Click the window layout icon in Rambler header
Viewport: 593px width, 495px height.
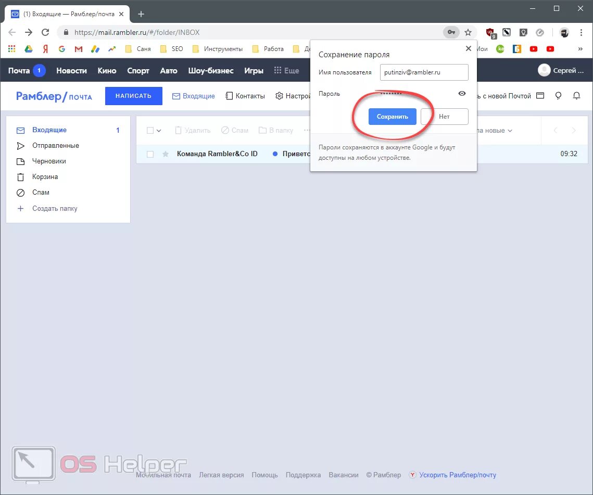(540, 96)
